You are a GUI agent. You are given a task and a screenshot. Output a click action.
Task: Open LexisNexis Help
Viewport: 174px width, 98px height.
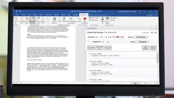click(x=113, y=20)
